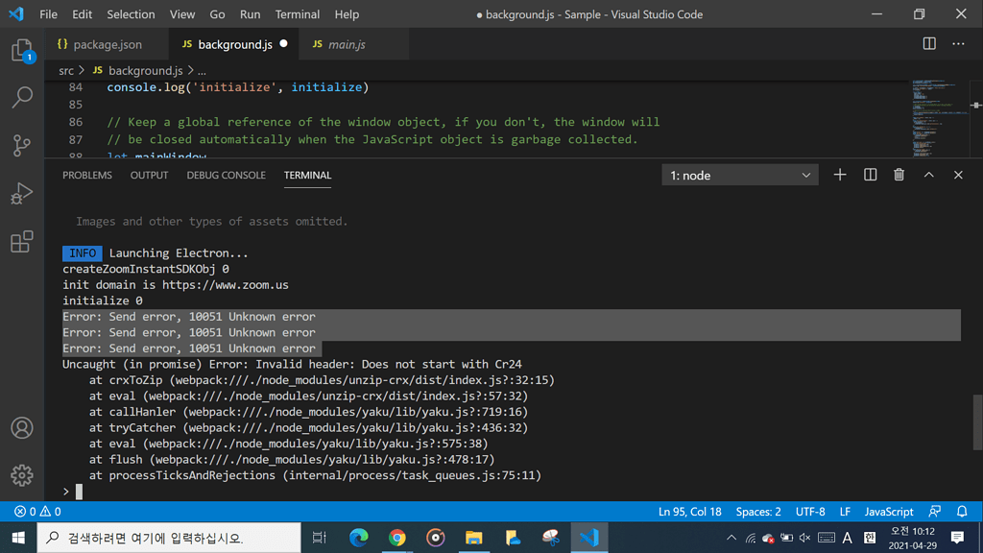Open the Run and Debug view

point(21,193)
